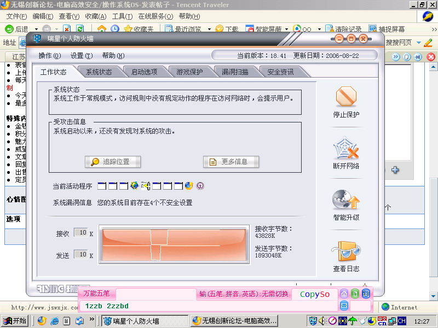Click the Receive (接收) value field
This screenshot has height=328, width=438.
click(80, 232)
